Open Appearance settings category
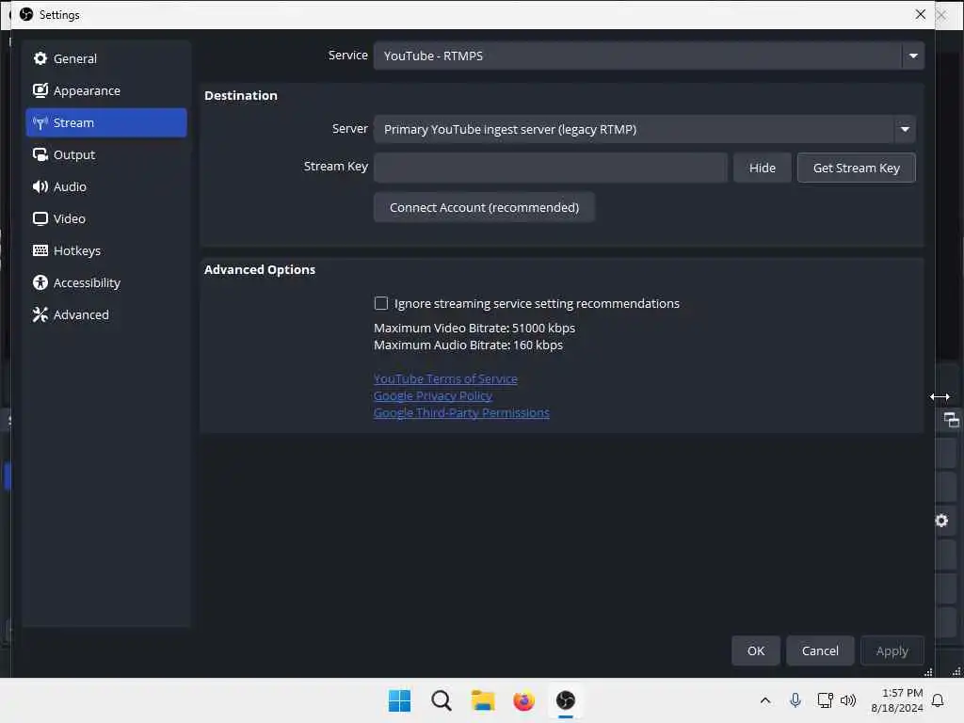Image resolution: width=964 pixels, height=723 pixels. pos(105,90)
